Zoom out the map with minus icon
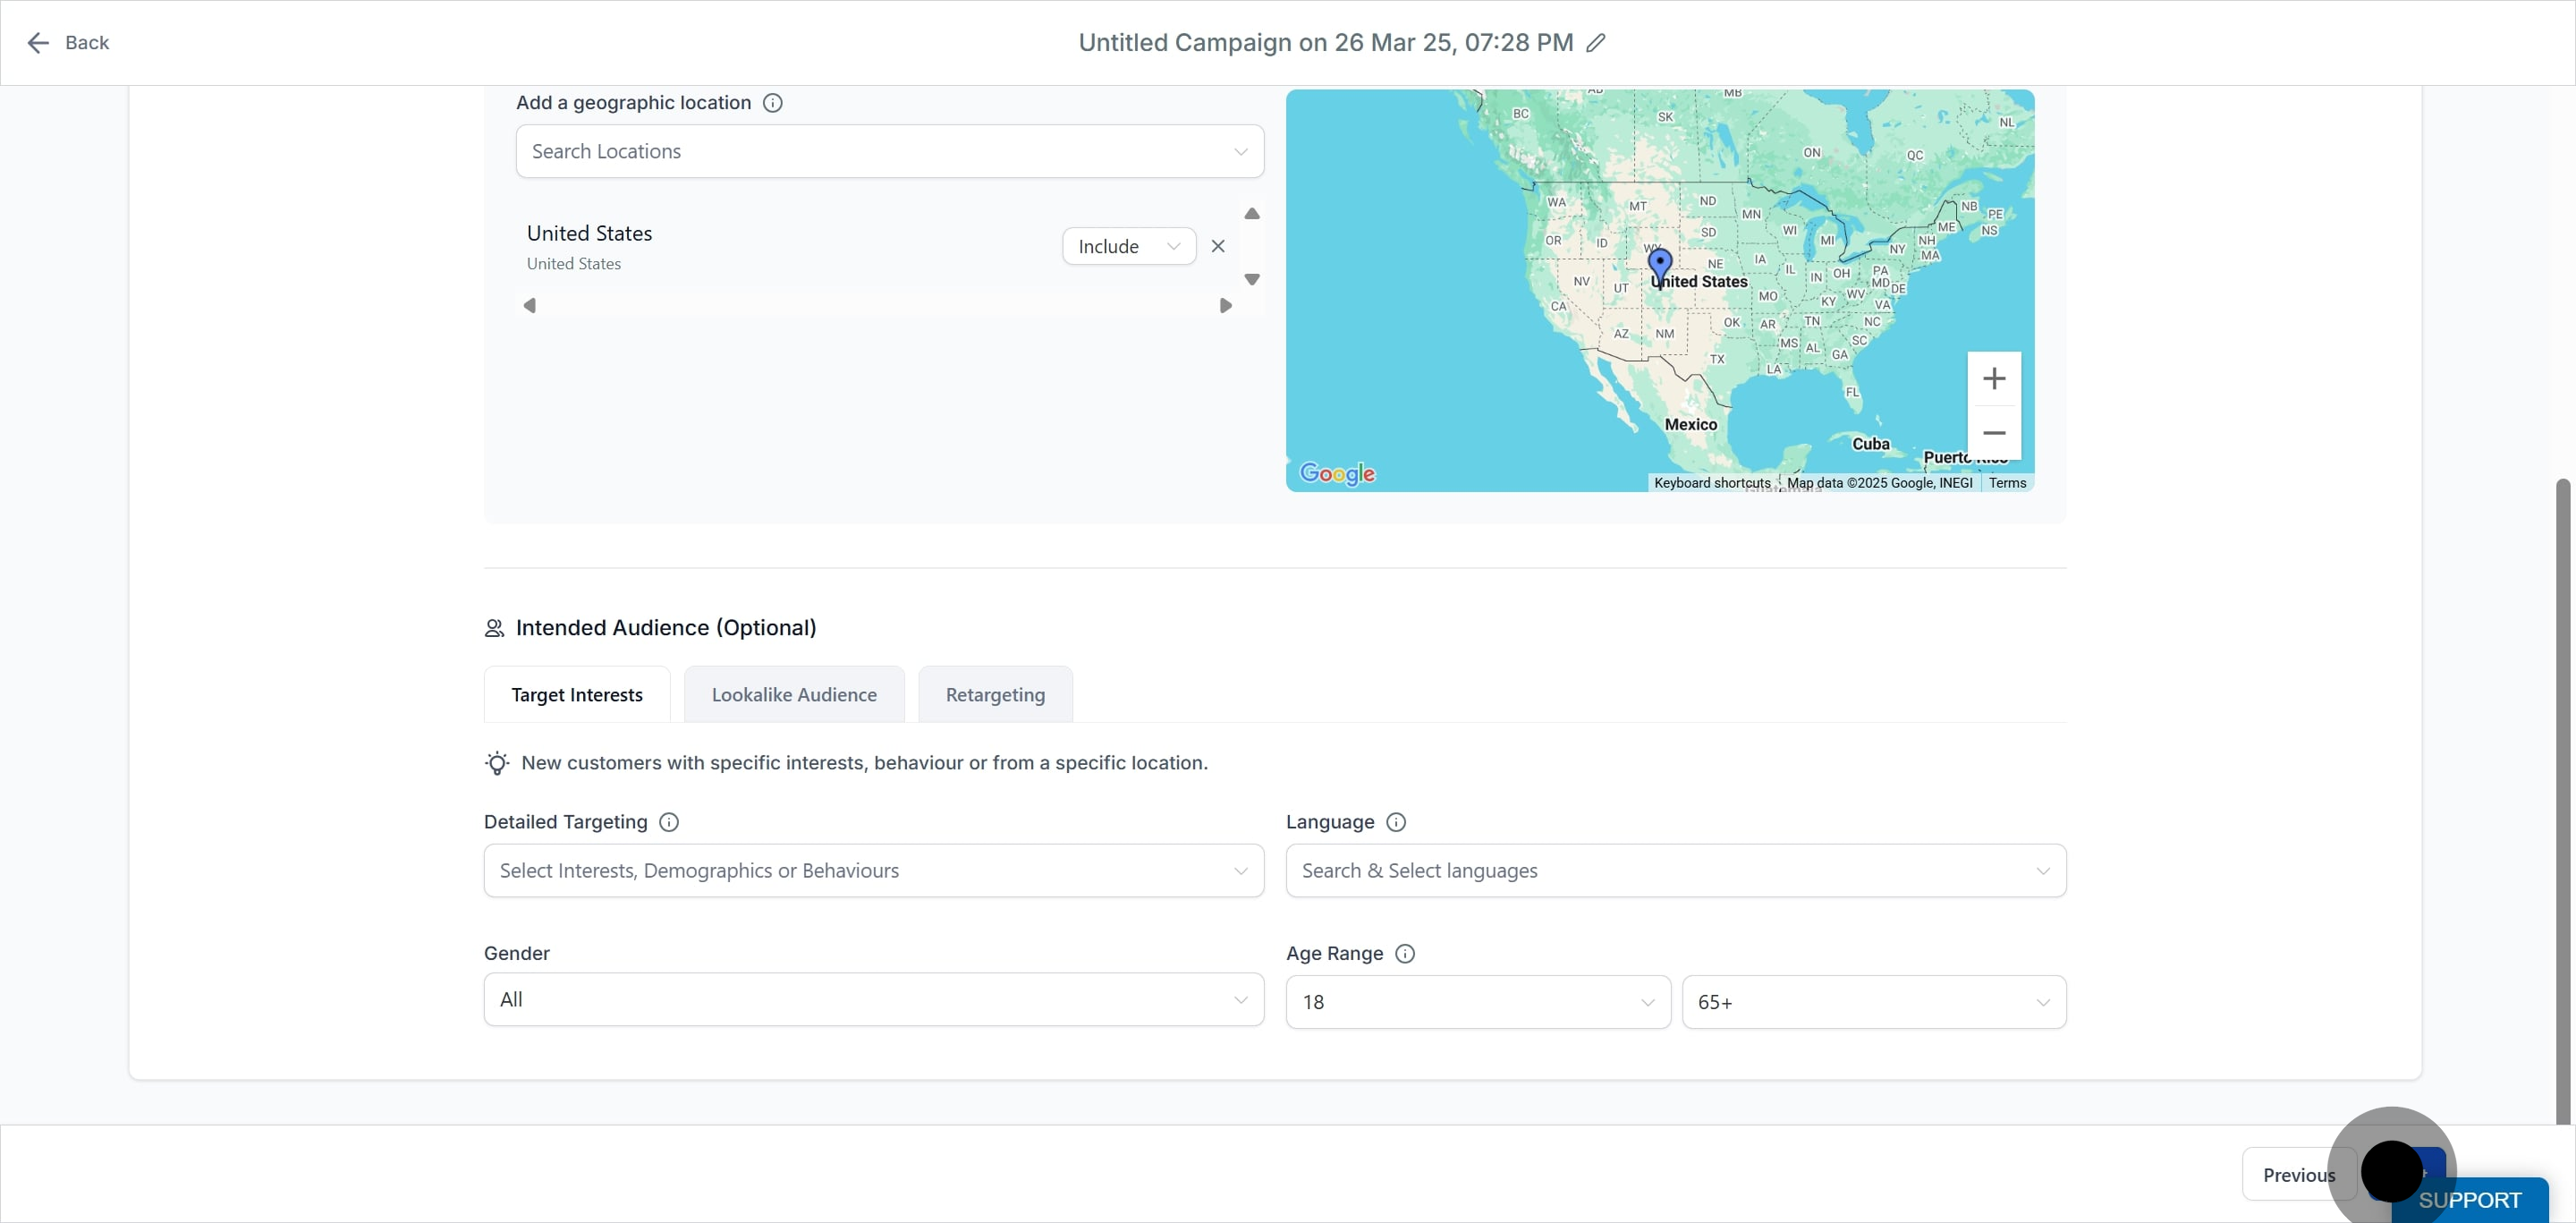2576x1223 pixels. [x=1993, y=433]
